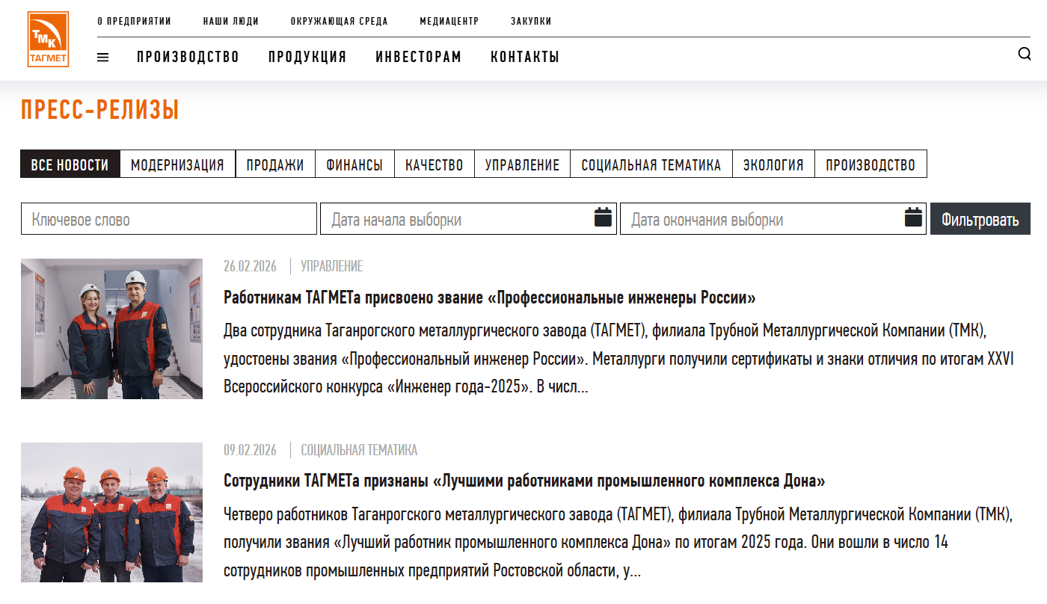Select the Финансы news category tab
The height and width of the screenshot is (604, 1047).
[354, 164]
